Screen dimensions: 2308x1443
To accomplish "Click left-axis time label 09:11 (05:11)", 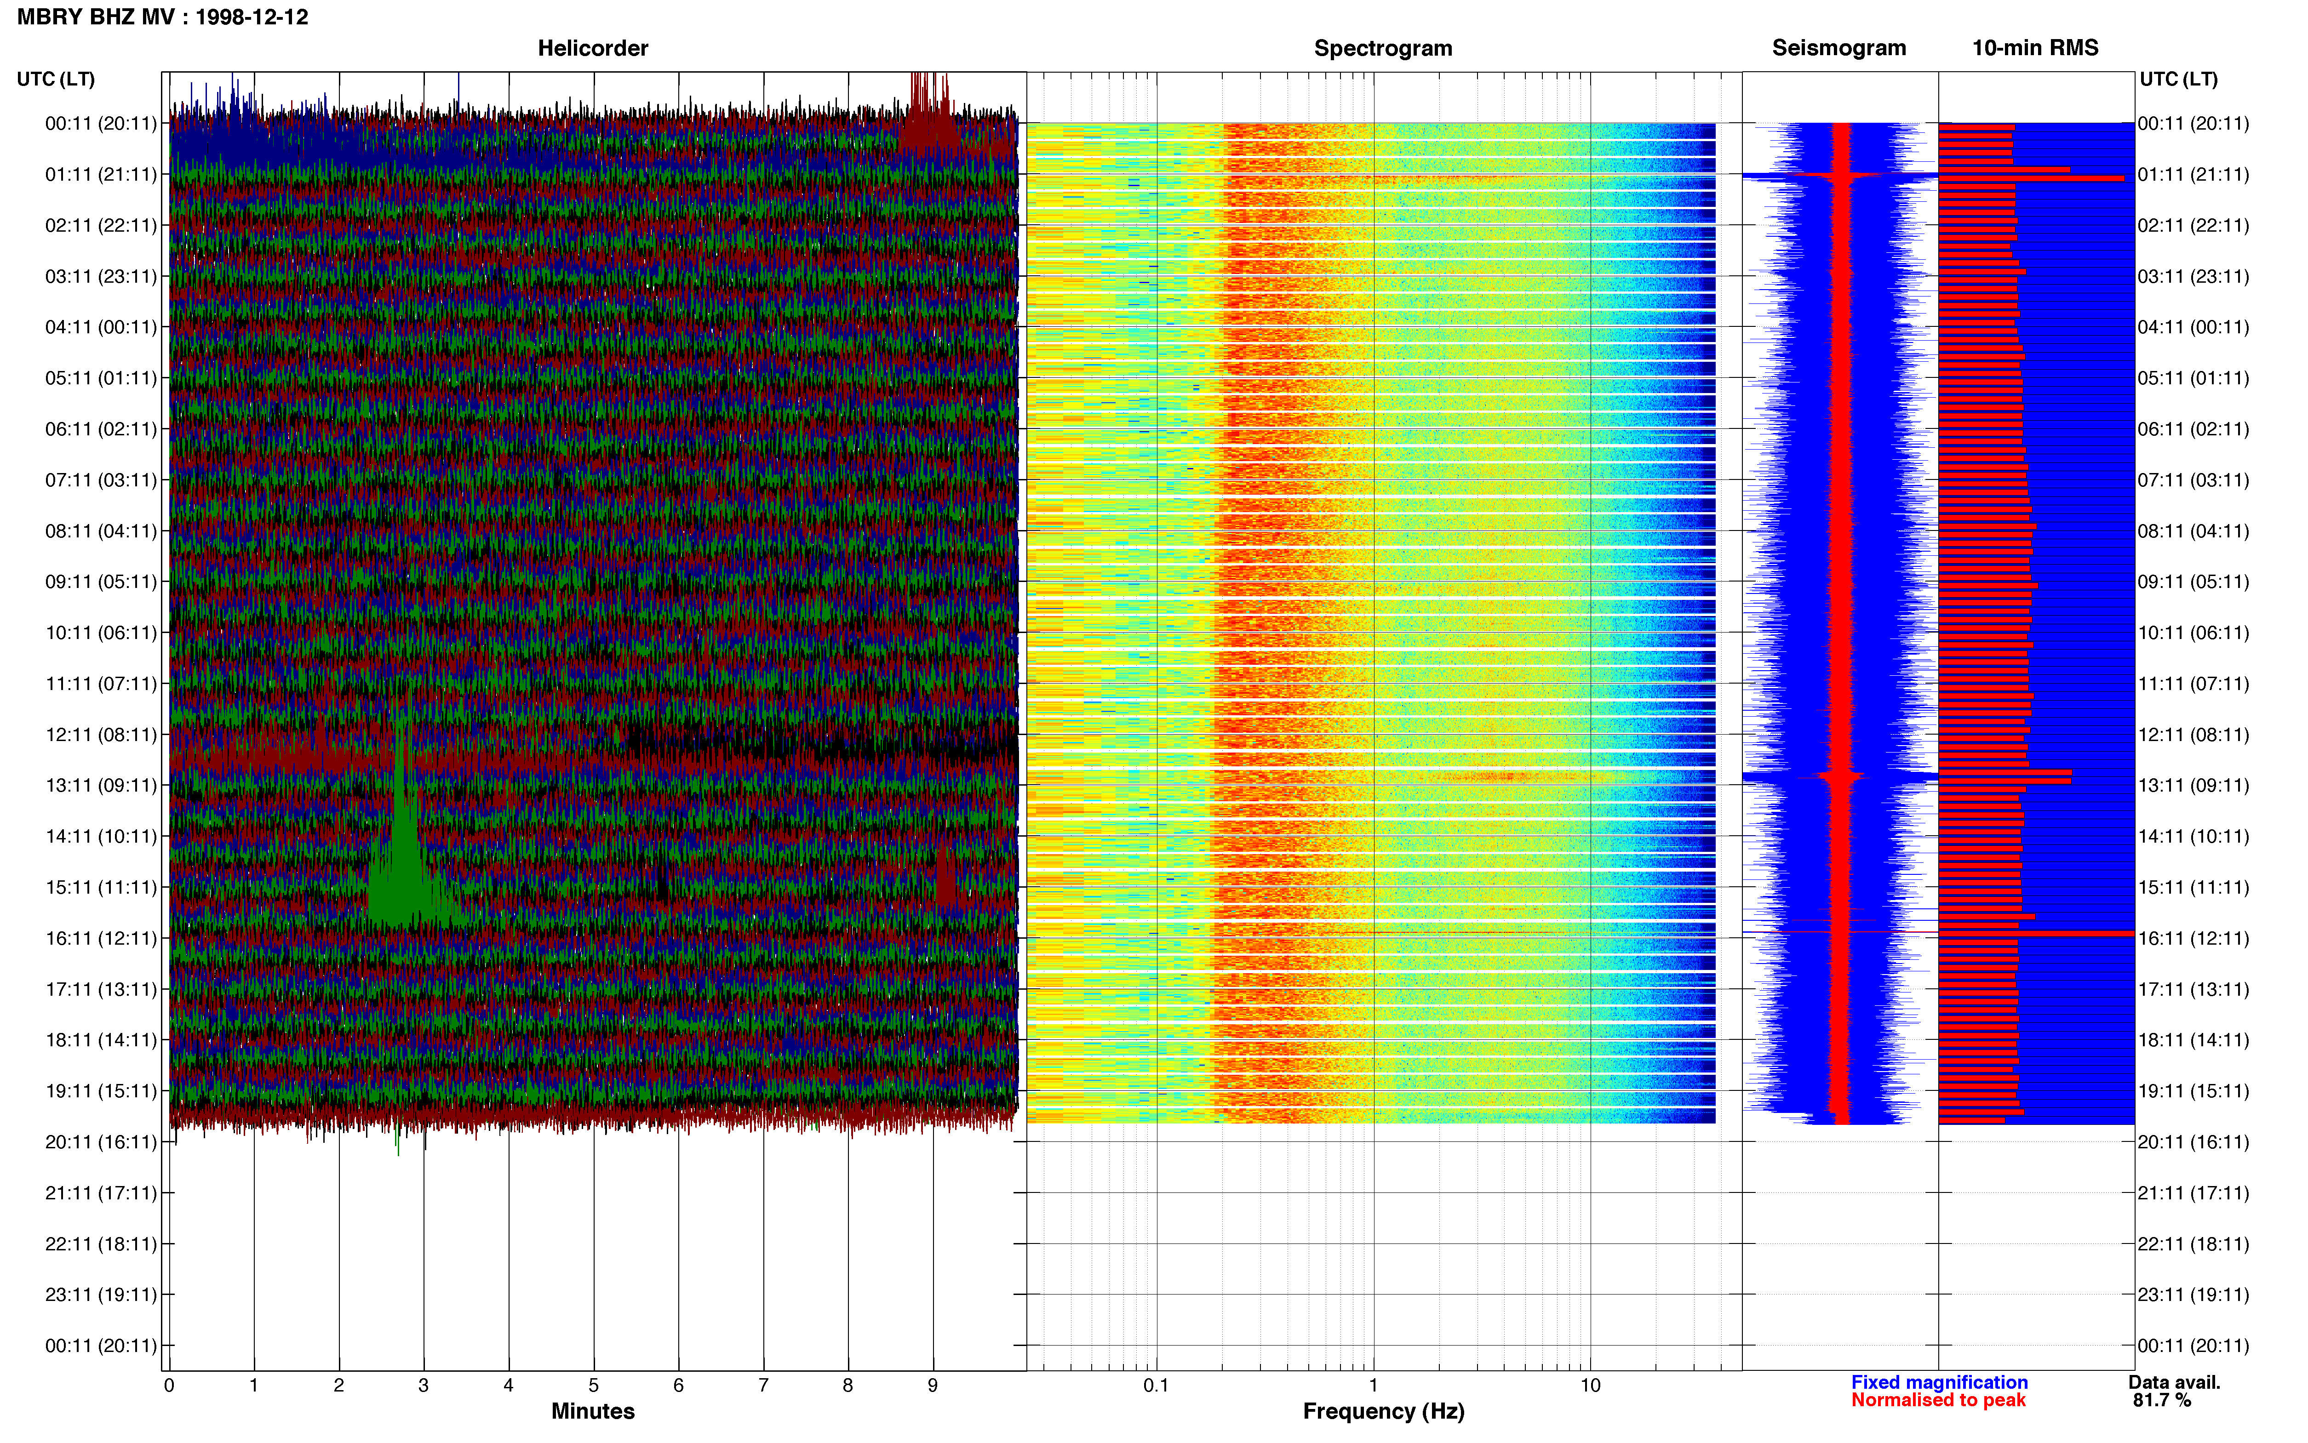I will (101, 582).
